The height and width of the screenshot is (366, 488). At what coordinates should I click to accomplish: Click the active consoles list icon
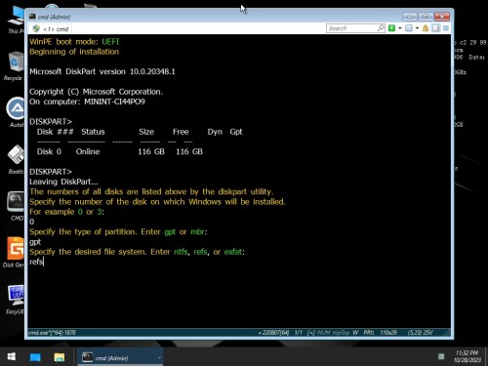coord(409,28)
